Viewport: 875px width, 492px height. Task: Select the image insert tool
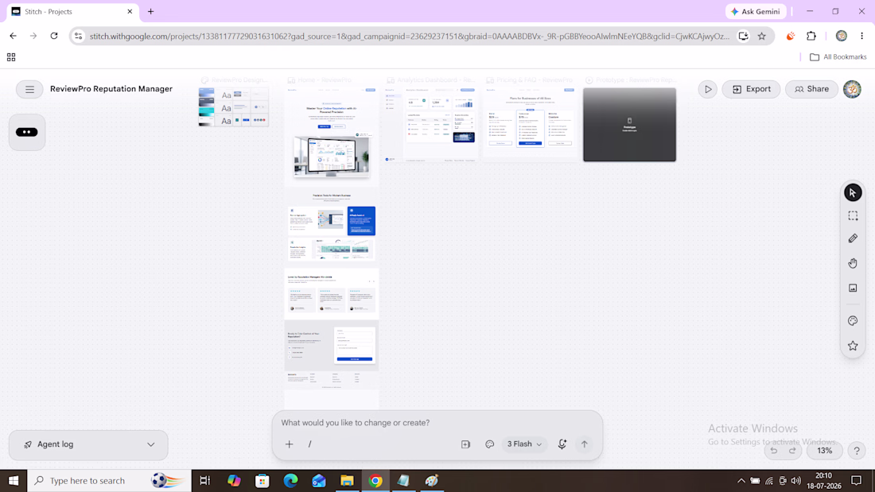pos(853,288)
